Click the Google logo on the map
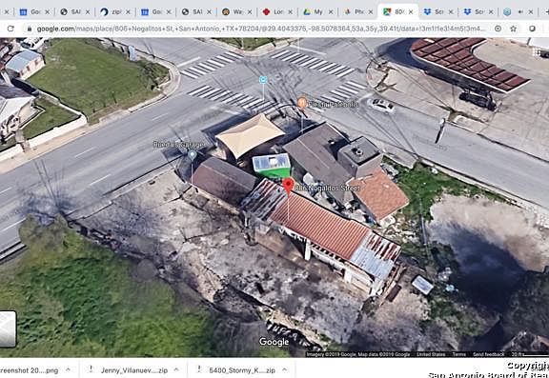 (274, 342)
